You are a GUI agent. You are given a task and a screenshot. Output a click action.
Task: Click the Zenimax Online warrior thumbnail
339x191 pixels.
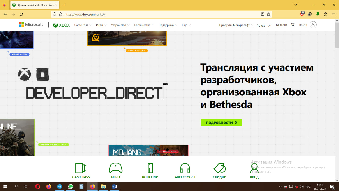(17, 137)
